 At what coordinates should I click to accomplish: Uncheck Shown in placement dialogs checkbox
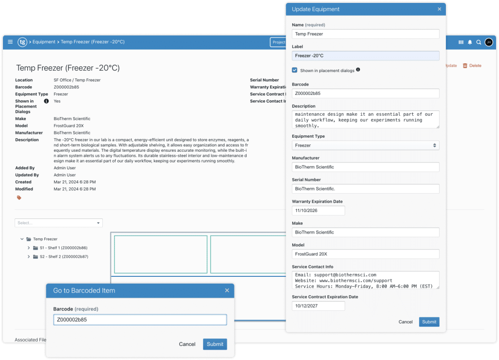[x=295, y=70]
